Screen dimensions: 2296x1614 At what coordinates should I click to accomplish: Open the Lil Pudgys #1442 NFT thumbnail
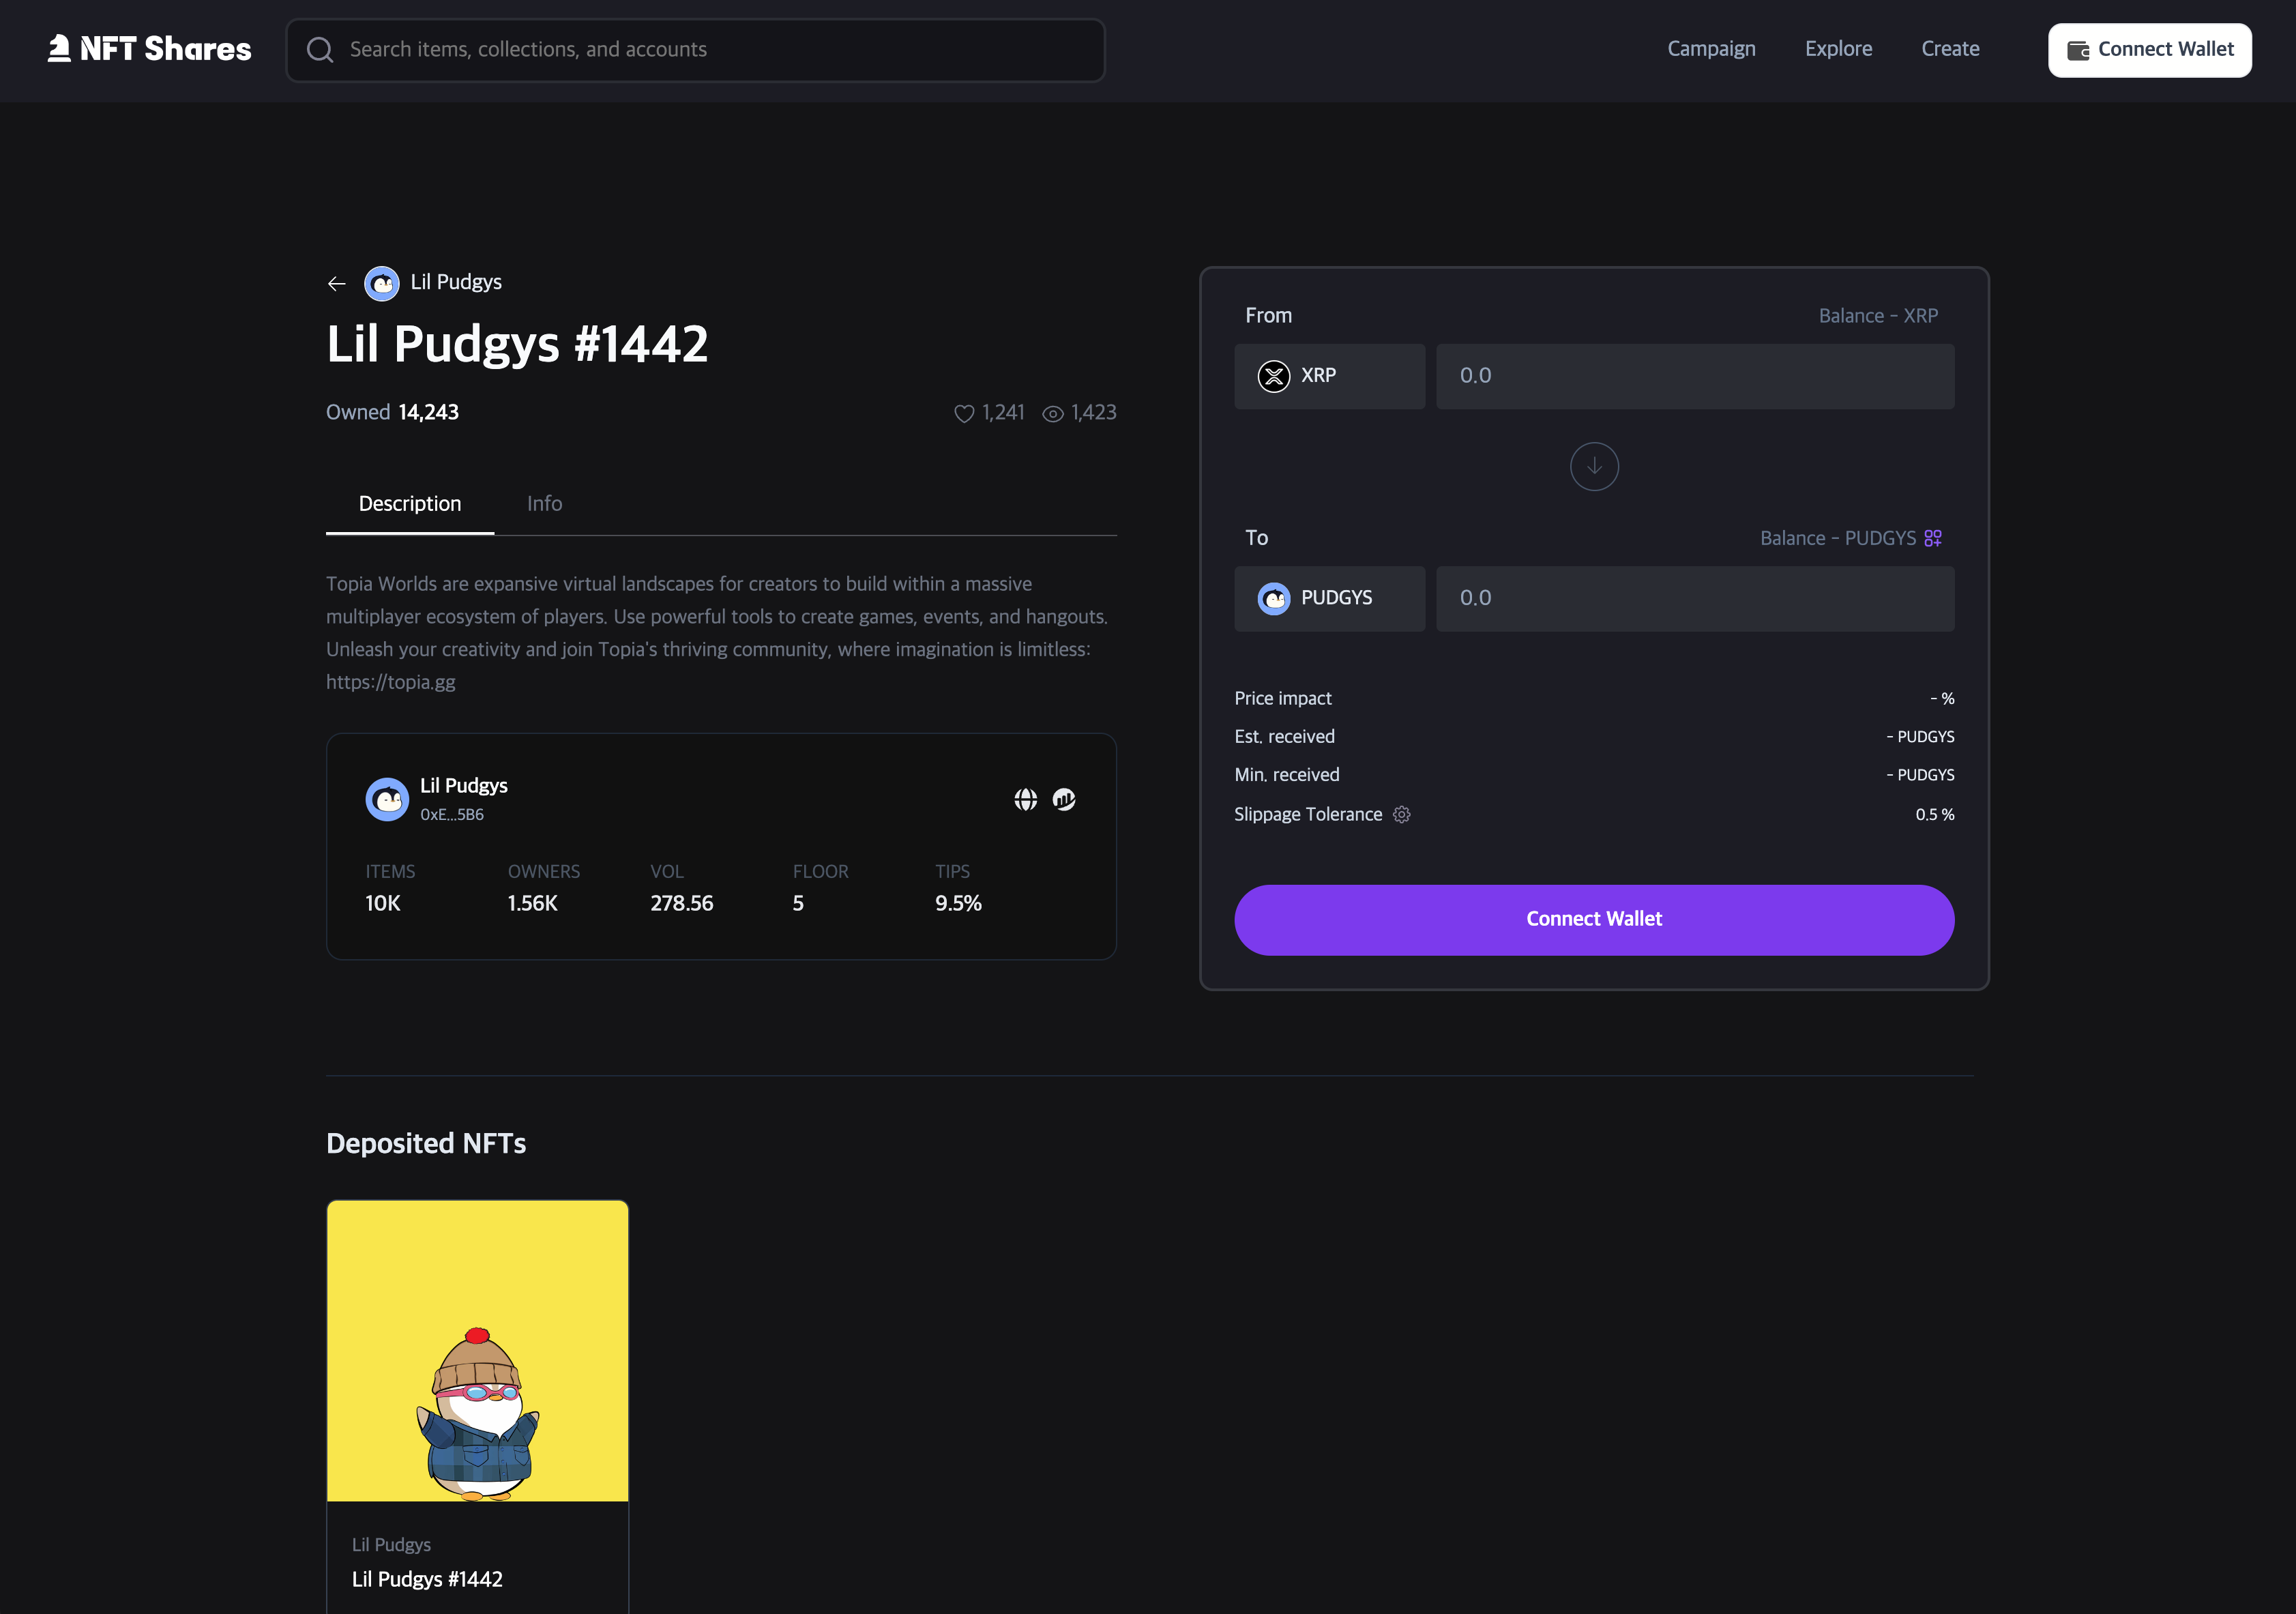(x=477, y=1350)
